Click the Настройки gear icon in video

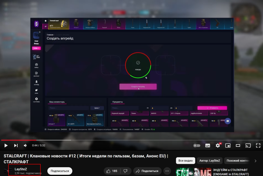(36, 100)
